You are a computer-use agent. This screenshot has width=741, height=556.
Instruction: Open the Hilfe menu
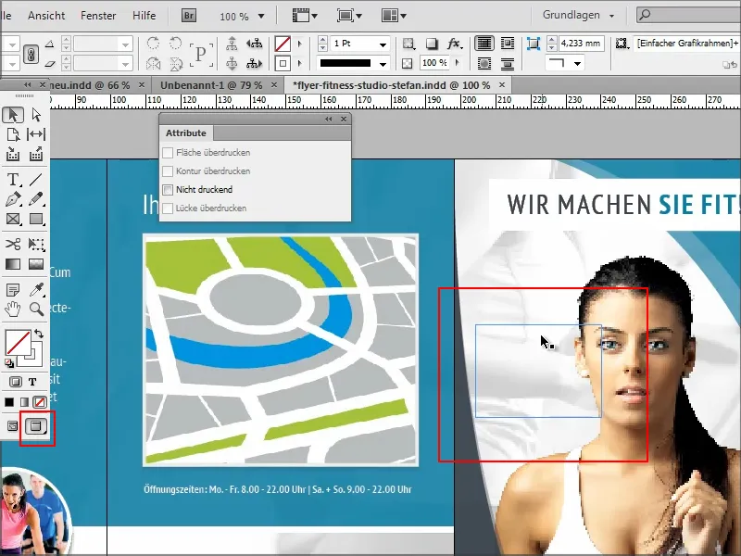pos(144,16)
